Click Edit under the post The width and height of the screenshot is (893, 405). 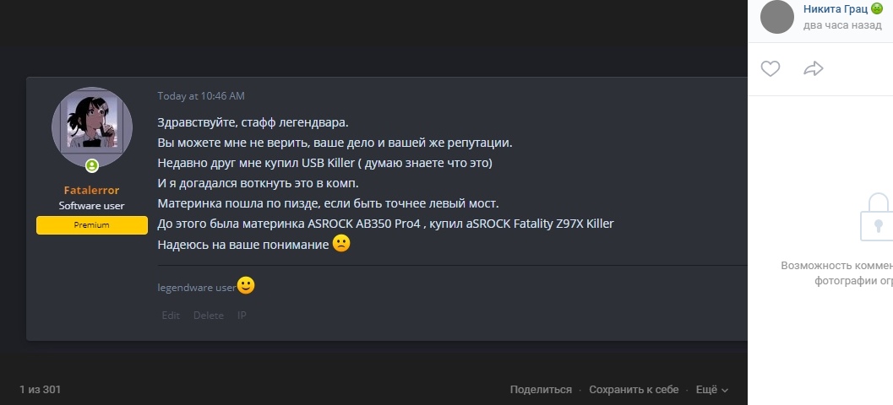171,316
